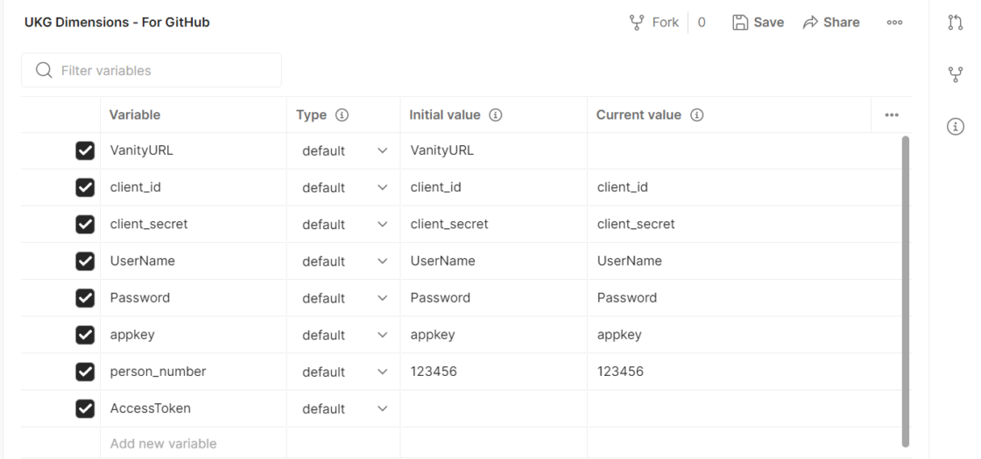Edit empty VanityURL current value cell
Image resolution: width=981 pixels, height=459 pixels.
745,150
